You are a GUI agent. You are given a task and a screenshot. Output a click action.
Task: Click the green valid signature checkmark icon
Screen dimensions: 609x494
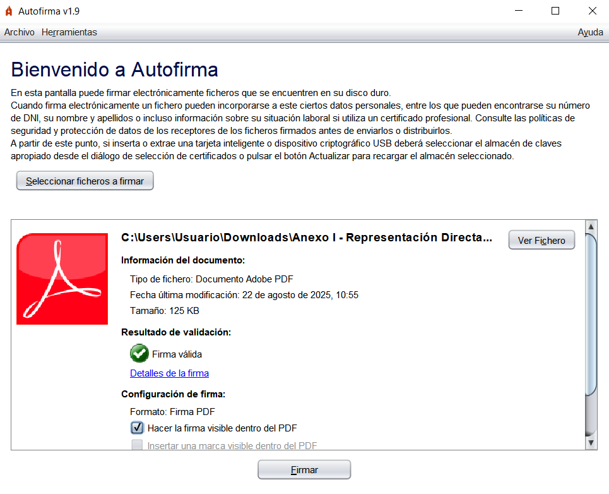coord(139,354)
